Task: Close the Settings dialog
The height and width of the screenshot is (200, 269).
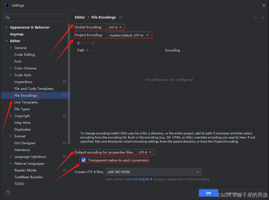Action: coord(264,5)
